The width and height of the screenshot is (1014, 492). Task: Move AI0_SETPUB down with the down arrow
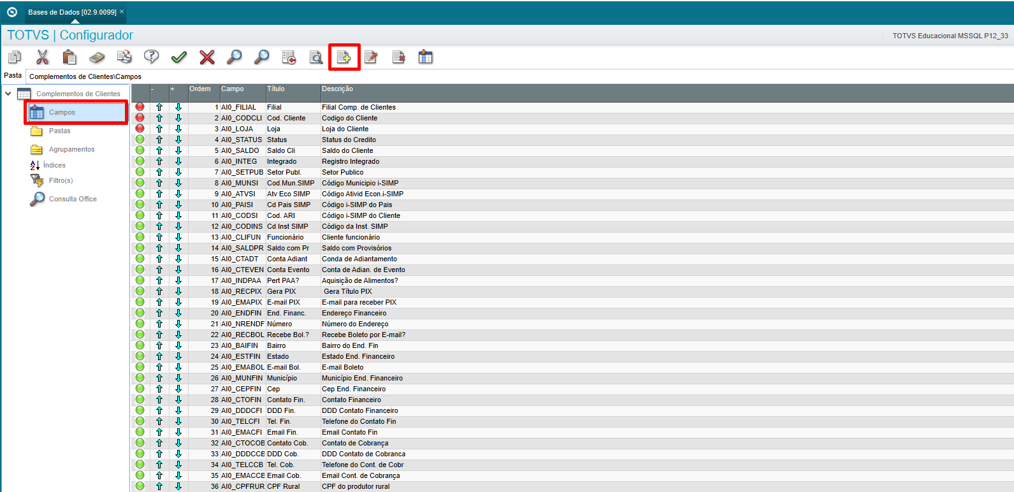click(x=178, y=172)
